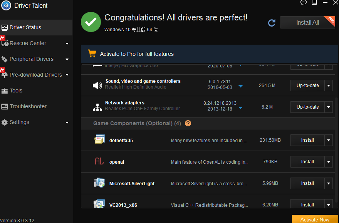Screen dimensions: 339x223
Task: Click the Settings gear icon
Action: [5, 122]
